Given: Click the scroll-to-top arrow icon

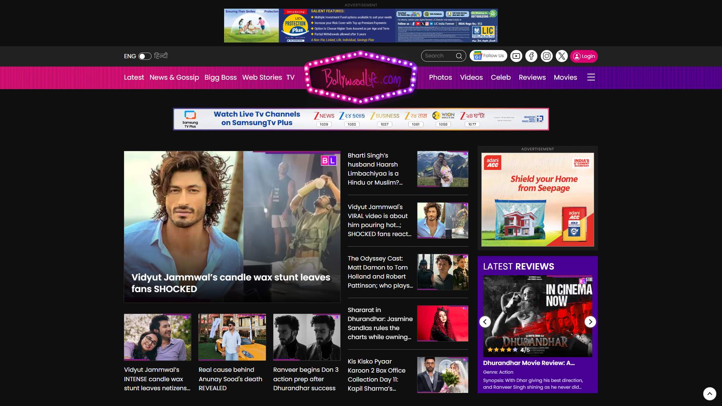Looking at the screenshot, I should click(x=709, y=394).
